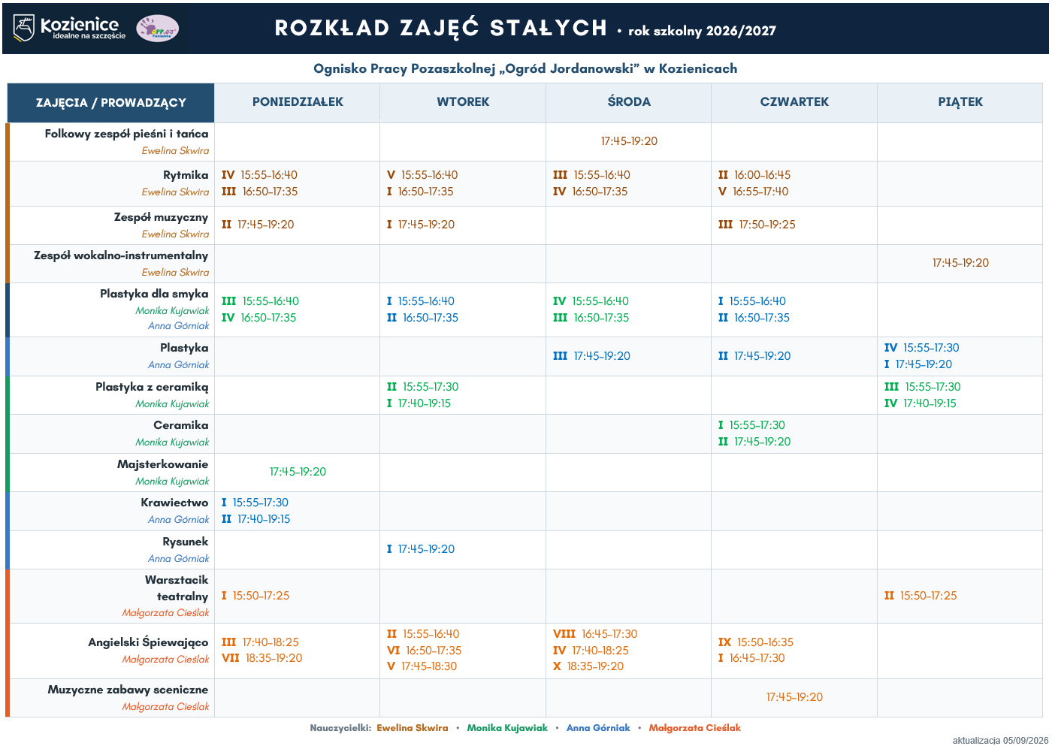Viewport: 1052px width, 746px height.
Task: Click Muzyczne zabawy sceniczne Thursday time 17:45–19:20
Action: [794, 697]
